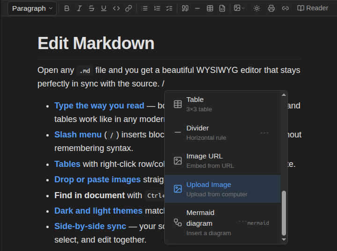Image resolution: width=337 pixels, height=251 pixels.
Task: Click the '3×3 table' description text
Action: coord(199,109)
